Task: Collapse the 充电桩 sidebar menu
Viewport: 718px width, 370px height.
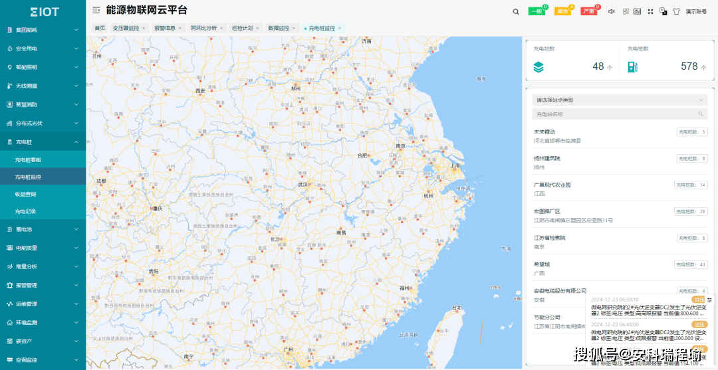Action: coord(43,142)
